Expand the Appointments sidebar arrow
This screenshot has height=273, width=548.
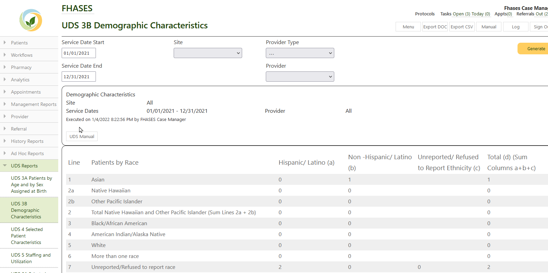pos(4,92)
